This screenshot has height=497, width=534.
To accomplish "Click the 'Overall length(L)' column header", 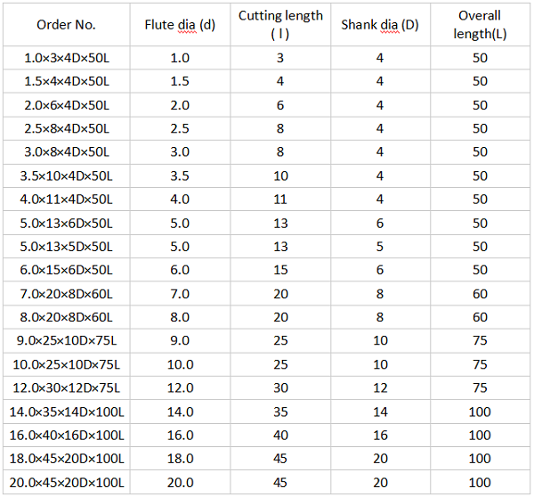I will pos(480,25).
